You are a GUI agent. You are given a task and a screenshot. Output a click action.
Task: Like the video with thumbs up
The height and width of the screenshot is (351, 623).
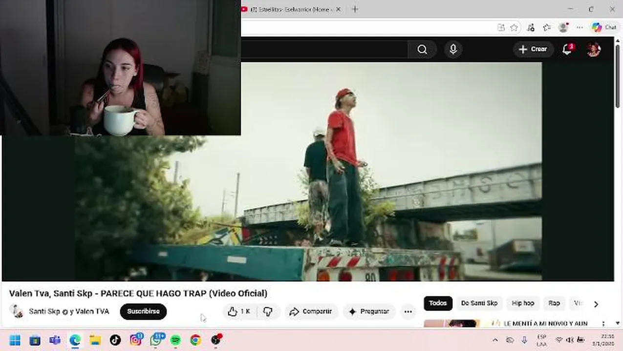(239, 312)
